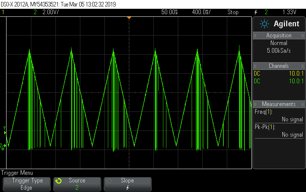The image size is (306, 192).
Task: Click the Agilent starburst logo icon
Action: click(x=264, y=24)
